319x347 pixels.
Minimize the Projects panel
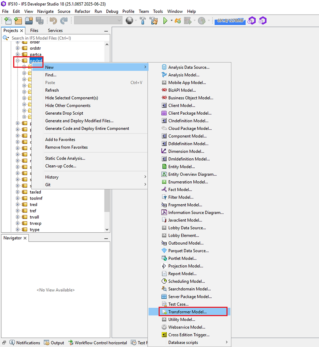tap(106, 31)
